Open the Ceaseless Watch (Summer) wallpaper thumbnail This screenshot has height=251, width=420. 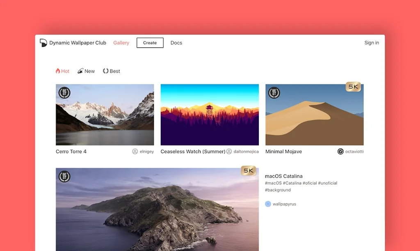click(210, 115)
